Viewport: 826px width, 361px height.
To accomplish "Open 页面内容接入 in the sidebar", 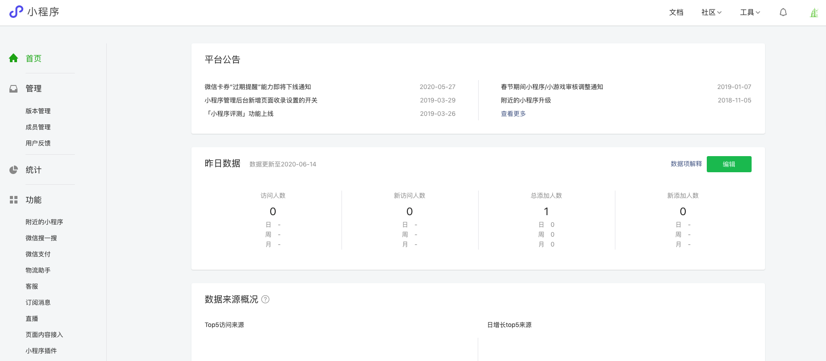I will [x=44, y=335].
